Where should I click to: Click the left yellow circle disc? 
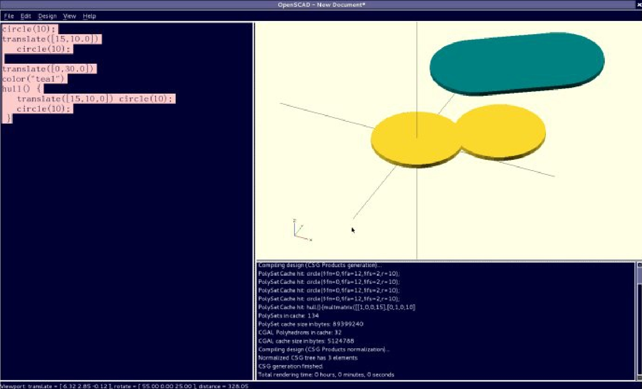[x=410, y=139]
